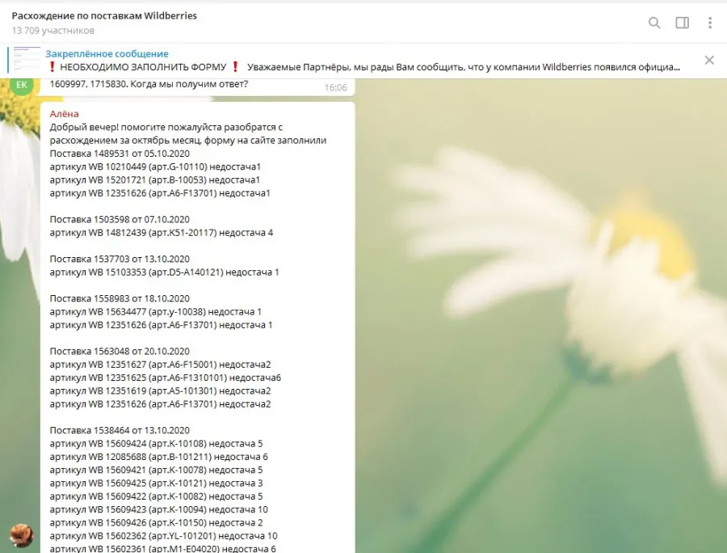Click line 'артикул WB 14812439 (арт.K51-20117) недостача 4'

162,233
